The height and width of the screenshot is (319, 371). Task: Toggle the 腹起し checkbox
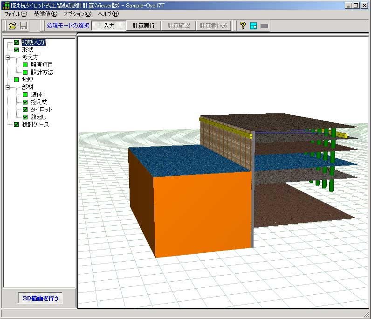point(25,117)
